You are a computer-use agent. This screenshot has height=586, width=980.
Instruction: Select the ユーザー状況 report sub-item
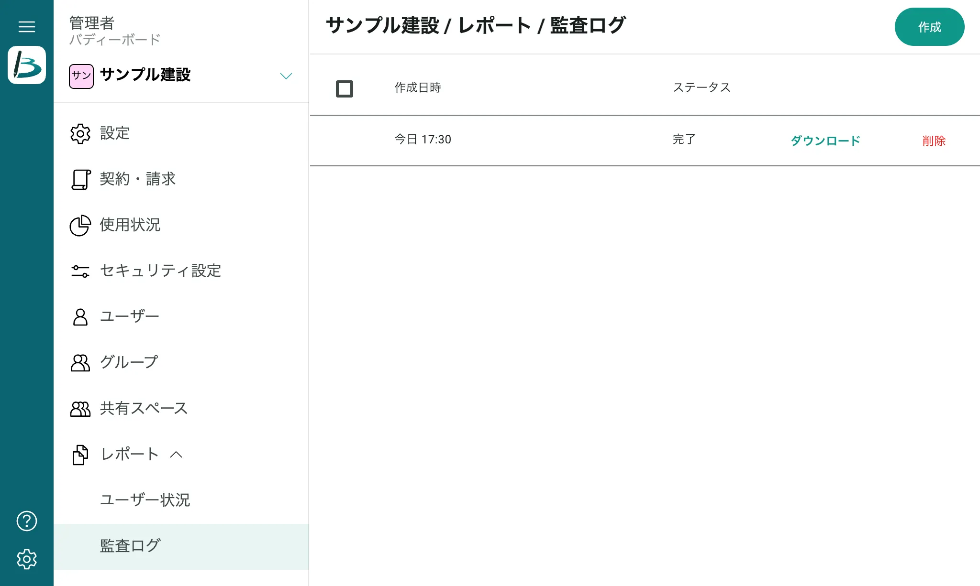[181, 500]
